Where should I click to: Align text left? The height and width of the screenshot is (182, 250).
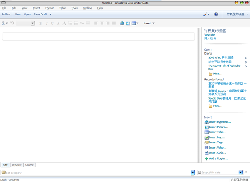click(96, 23)
